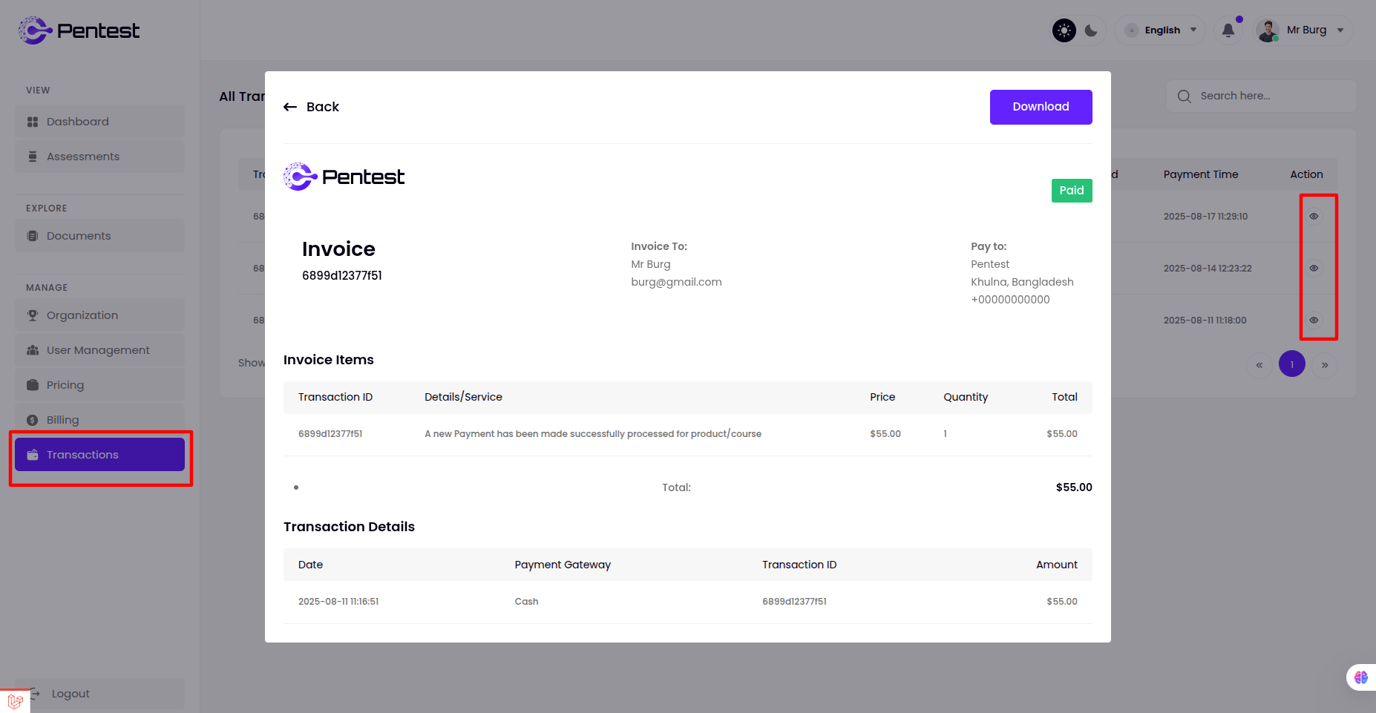Go to next page chevron
This screenshot has width=1376, height=713.
pyautogui.click(x=1325, y=364)
